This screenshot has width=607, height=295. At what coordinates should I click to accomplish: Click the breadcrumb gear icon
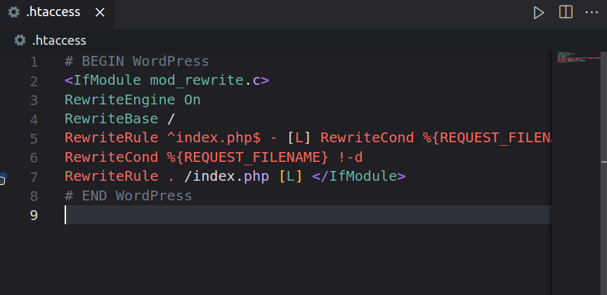(x=20, y=40)
